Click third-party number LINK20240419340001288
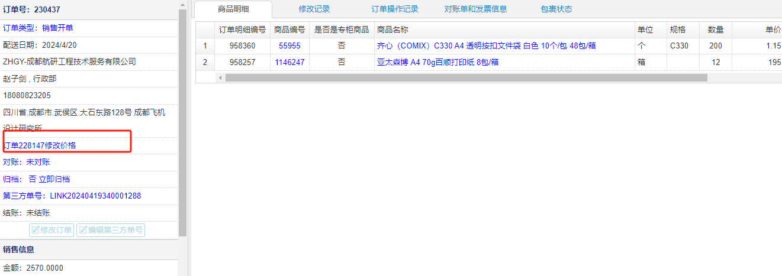Image resolution: width=782 pixels, height=276 pixels. [95, 196]
